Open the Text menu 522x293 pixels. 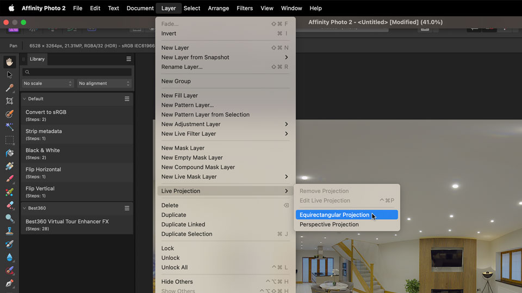pos(113,8)
